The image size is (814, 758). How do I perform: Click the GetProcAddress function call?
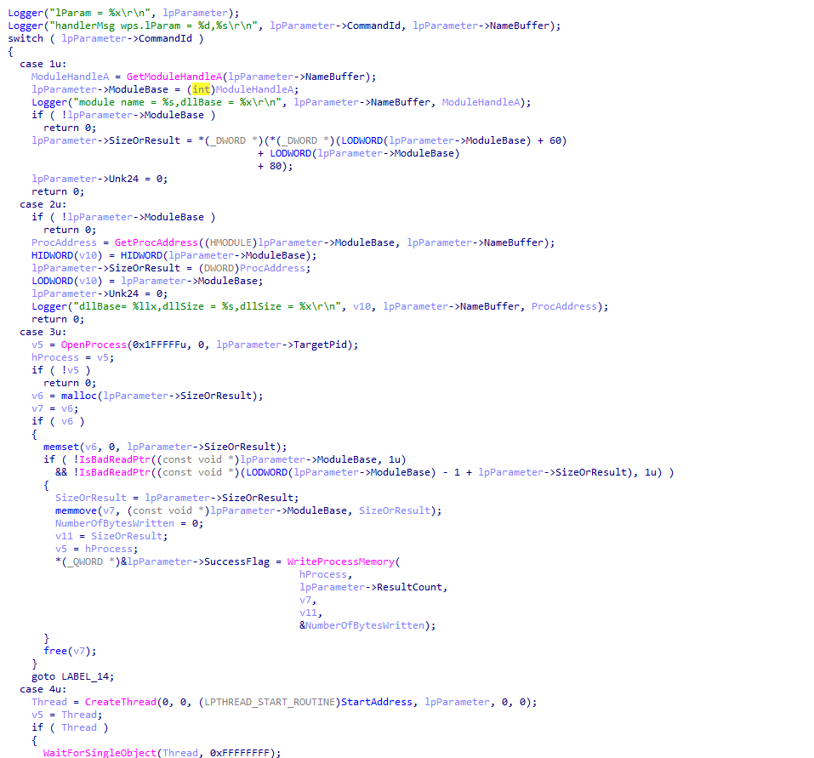(157, 243)
